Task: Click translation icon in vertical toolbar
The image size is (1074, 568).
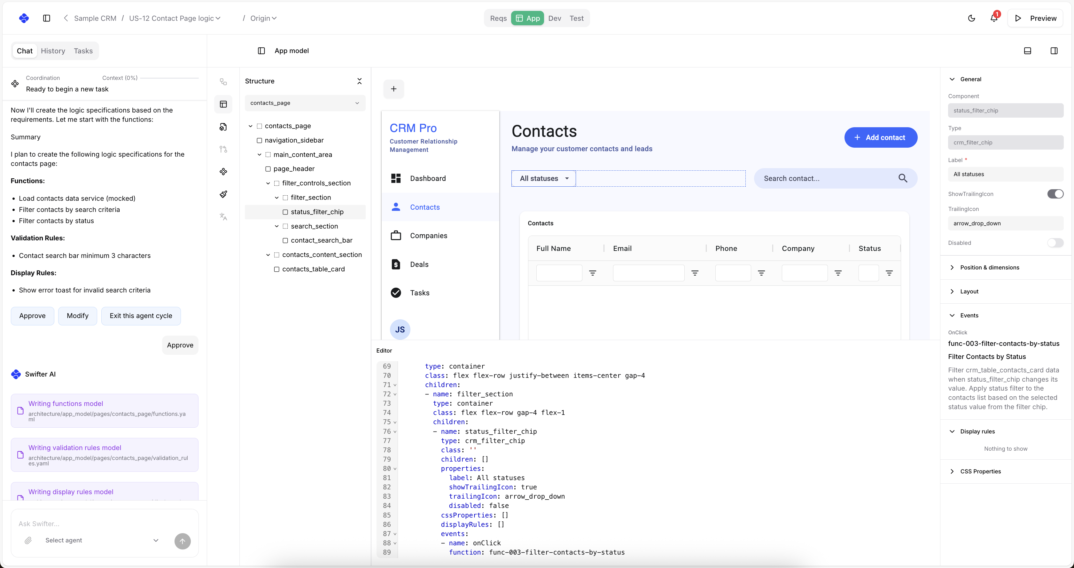Action: tap(223, 216)
